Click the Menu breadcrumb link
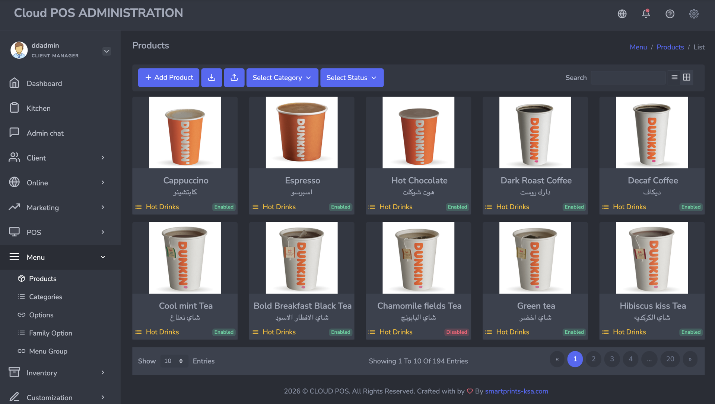The image size is (715, 404). pyautogui.click(x=638, y=47)
